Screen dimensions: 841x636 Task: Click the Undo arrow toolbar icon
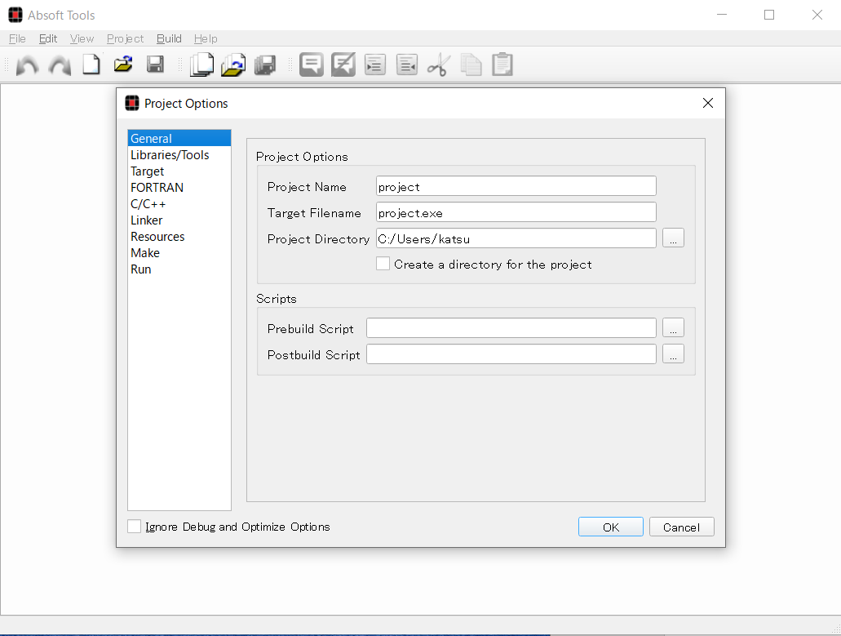pyautogui.click(x=28, y=65)
